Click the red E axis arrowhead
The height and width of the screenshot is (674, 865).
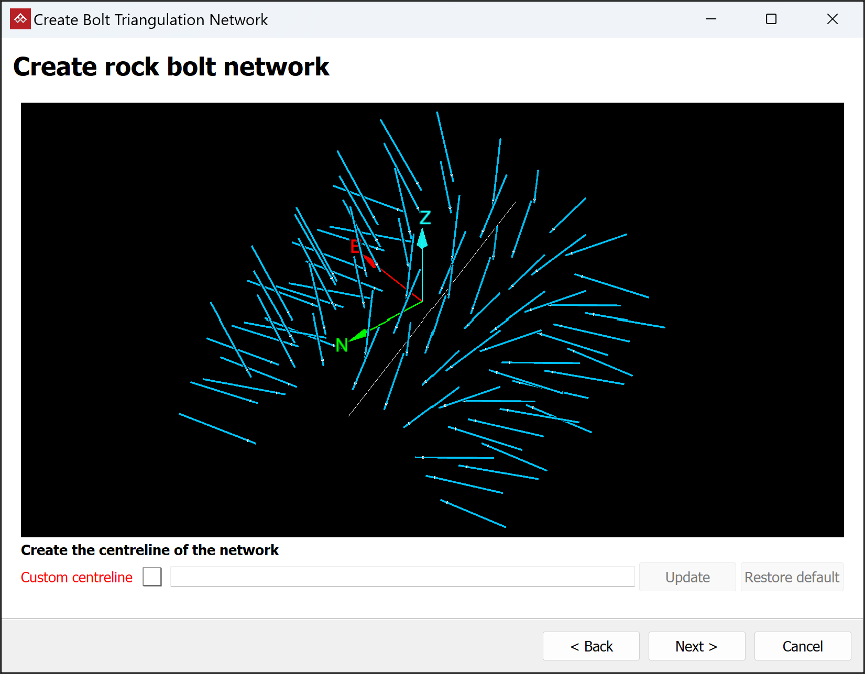pyautogui.click(x=370, y=261)
